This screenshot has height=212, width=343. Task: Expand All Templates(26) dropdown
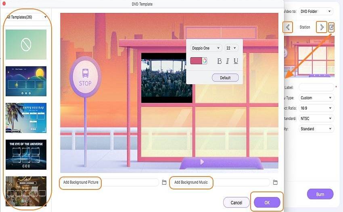26,17
